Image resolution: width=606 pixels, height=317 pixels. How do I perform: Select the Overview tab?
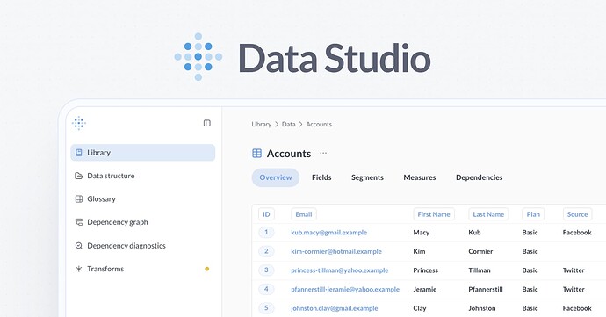(276, 177)
